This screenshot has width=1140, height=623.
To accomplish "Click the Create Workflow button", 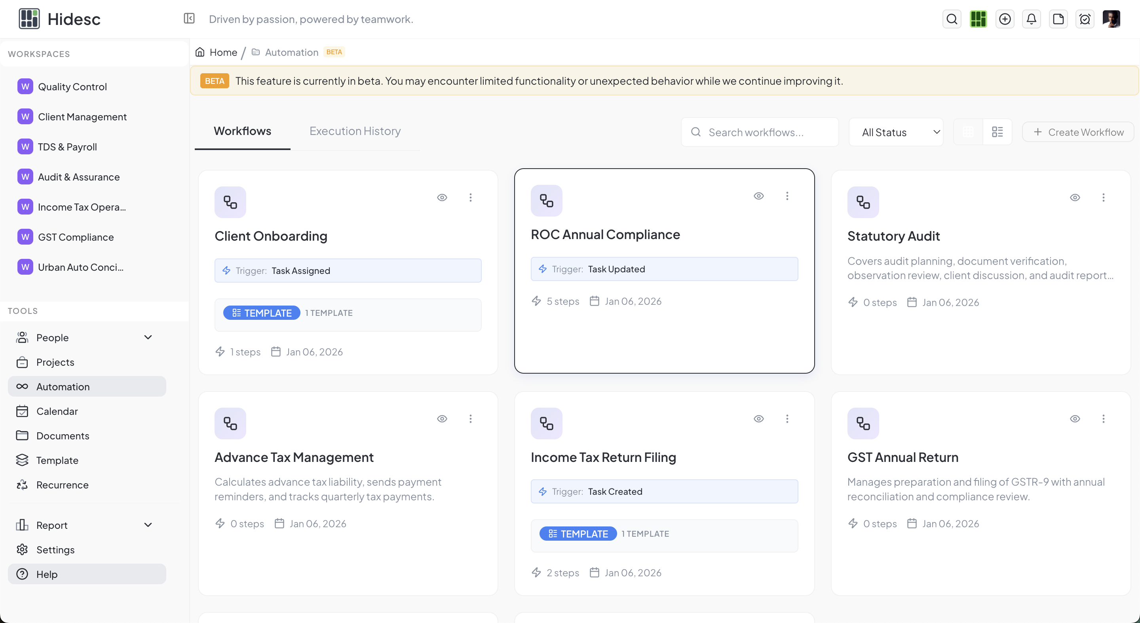I will pyautogui.click(x=1077, y=132).
